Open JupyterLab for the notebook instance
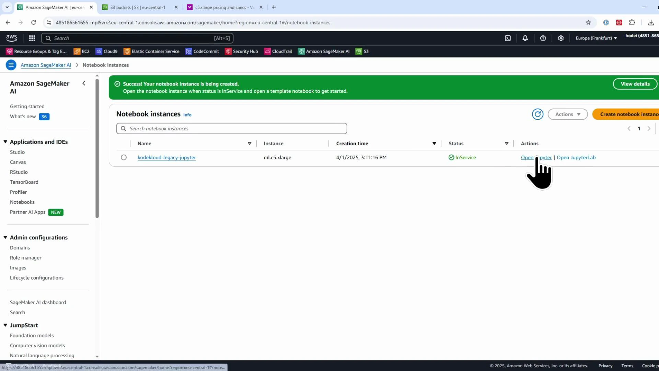The height and width of the screenshot is (371, 659). coord(576,157)
